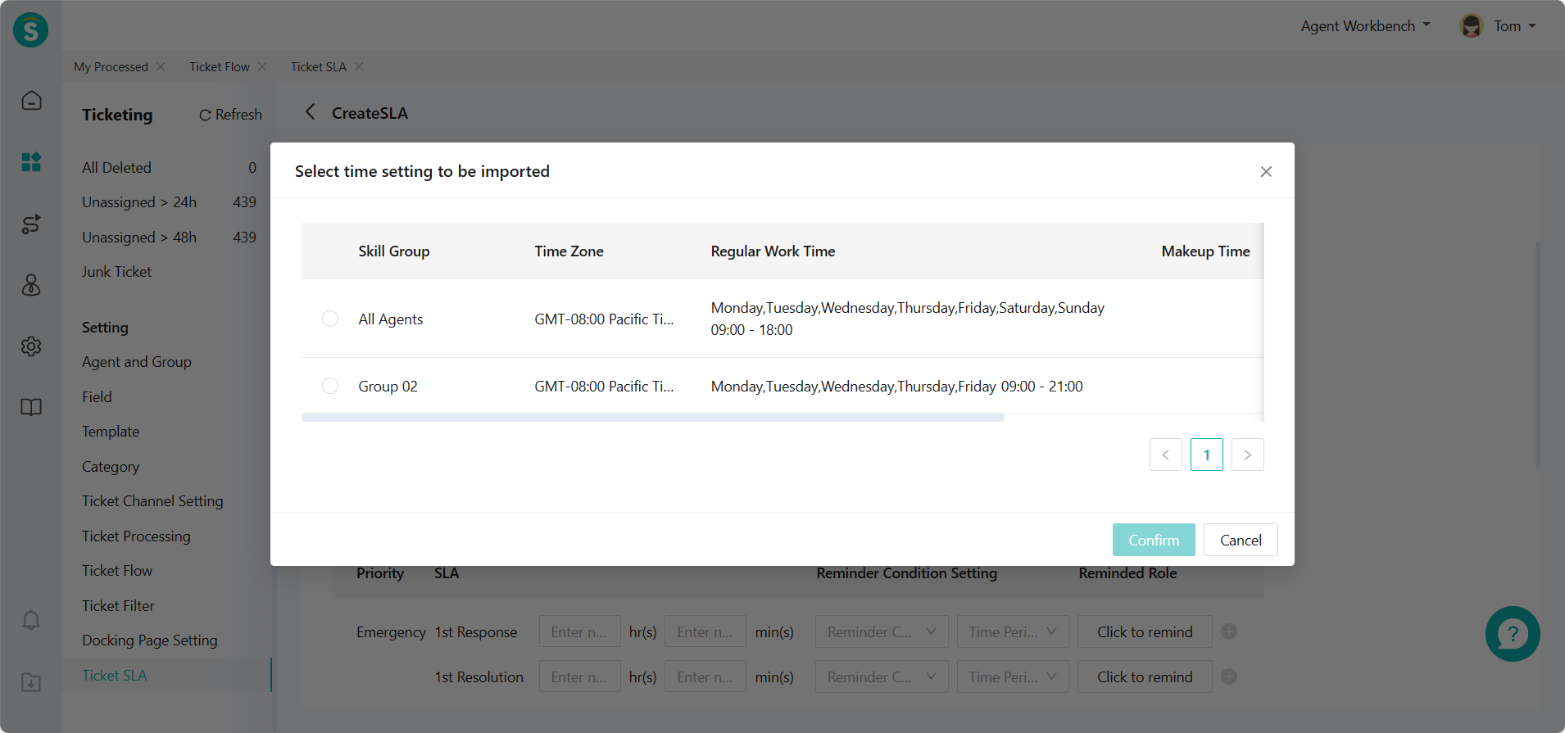1565x733 pixels.
Task: Open the ticketing grid icon in sidebar
Action: 31,162
